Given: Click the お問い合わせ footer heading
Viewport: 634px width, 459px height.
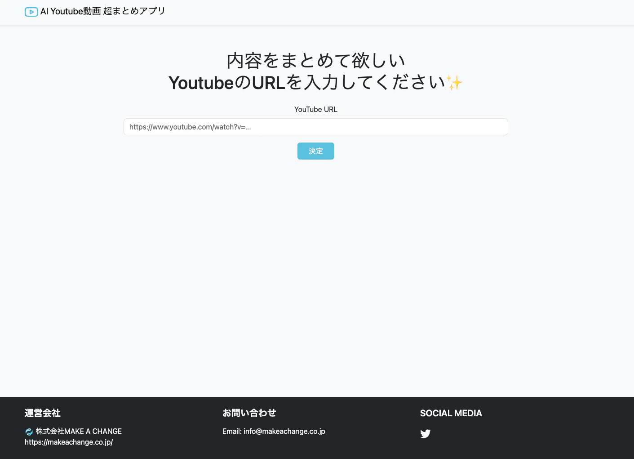Looking at the screenshot, I should point(249,413).
